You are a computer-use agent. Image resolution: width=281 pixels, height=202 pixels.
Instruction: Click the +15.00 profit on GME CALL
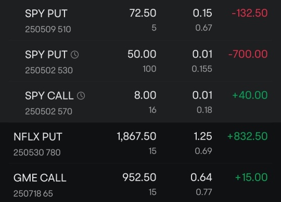point(251,177)
